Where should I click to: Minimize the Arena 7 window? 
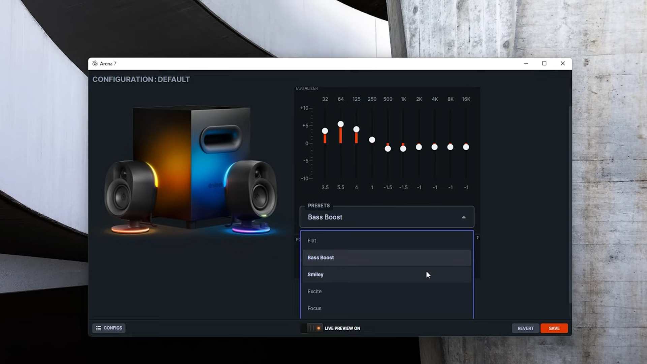pyautogui.click(x=526, y=63)
